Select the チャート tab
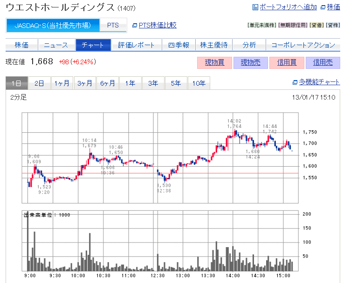 (x=93, y=45)
